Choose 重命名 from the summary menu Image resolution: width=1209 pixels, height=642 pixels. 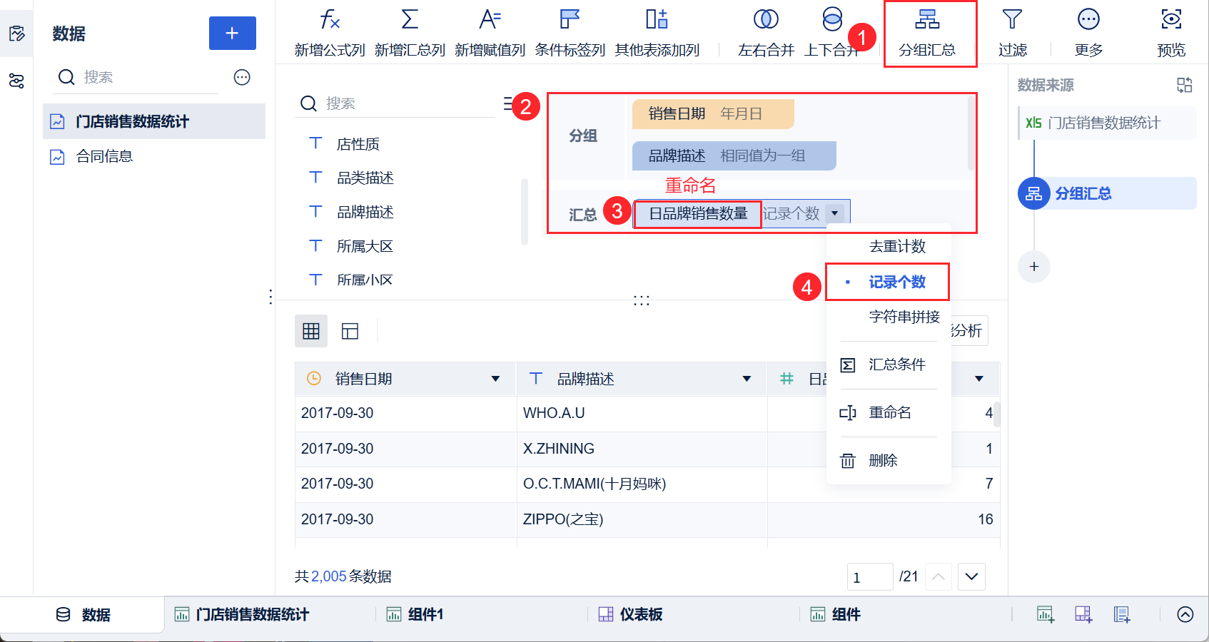(889, 412)
